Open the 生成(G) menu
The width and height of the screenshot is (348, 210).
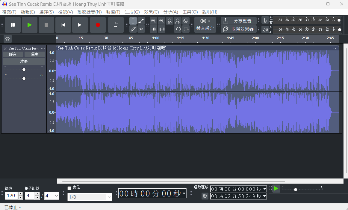tap(132, 12)
